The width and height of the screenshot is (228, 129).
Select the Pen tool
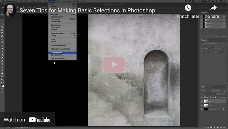[2, 61]
